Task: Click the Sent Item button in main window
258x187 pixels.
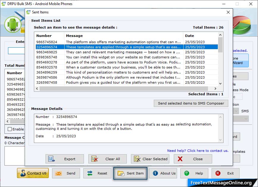Action: (x=130, y=173)
